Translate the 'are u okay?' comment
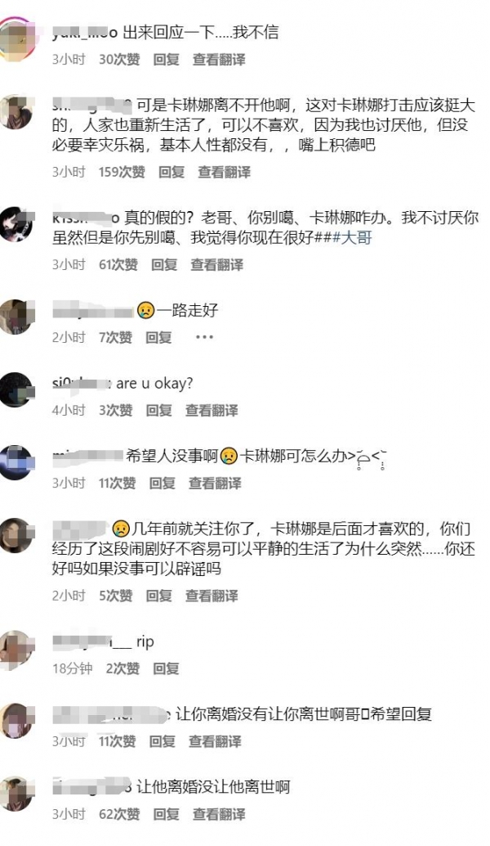 coord(212,411)
